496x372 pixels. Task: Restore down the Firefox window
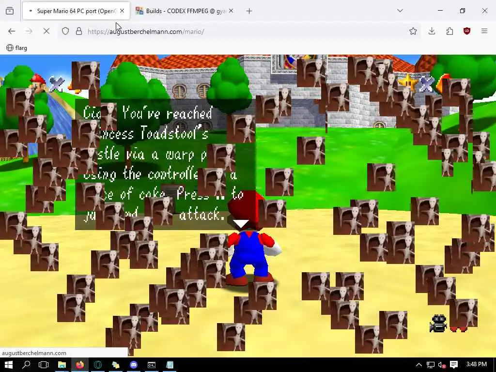463,11
